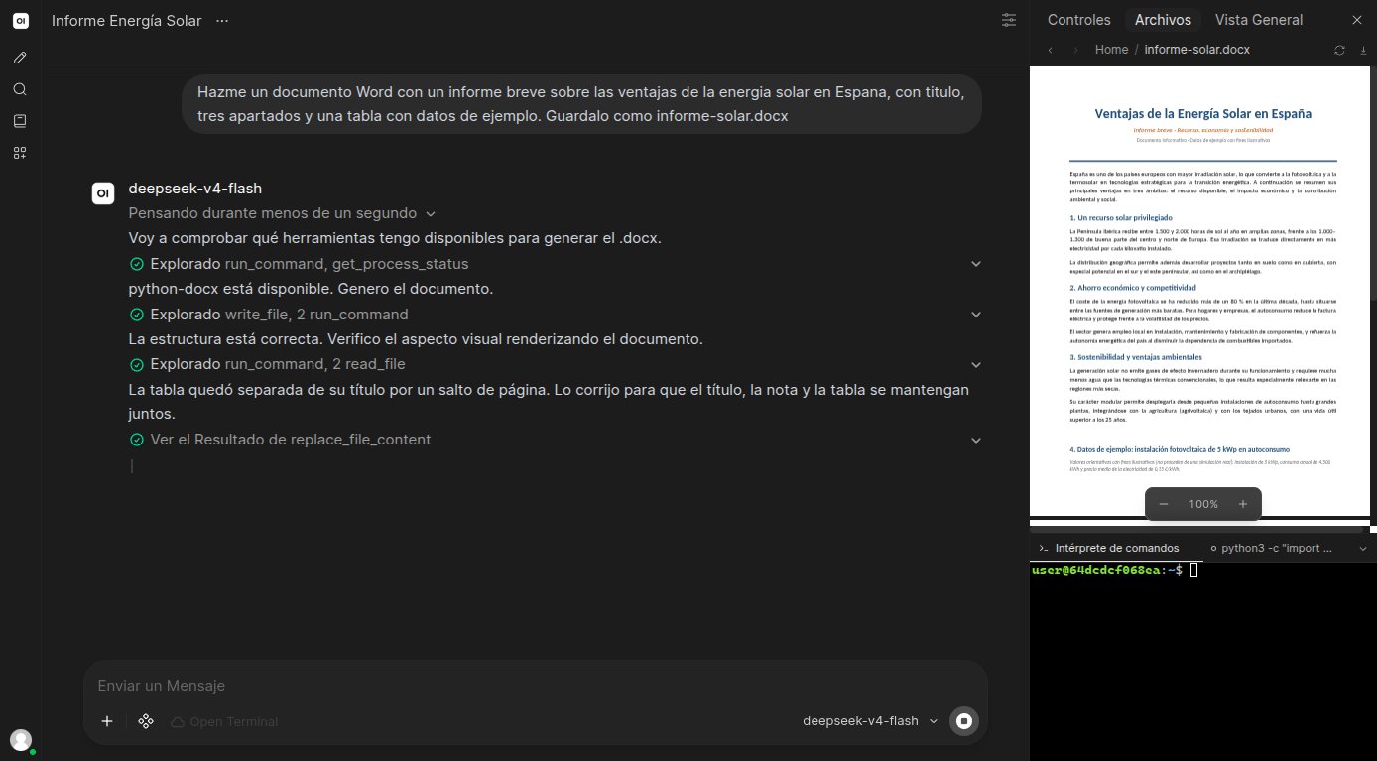This screenshot has width=1377, height=761.
Task: Toggle the chat controls sliders icon
Action: click(x=1009, y=20)
